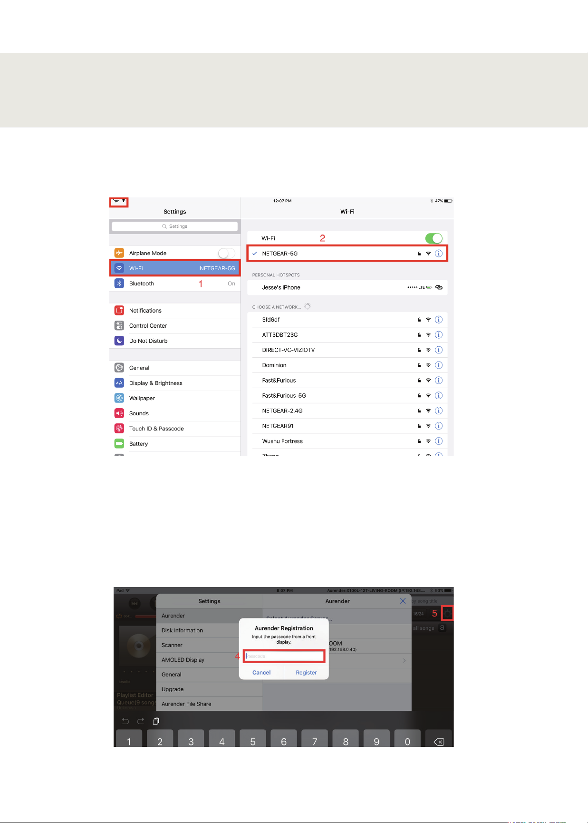The image size is (588, 823).
Task: Tap the 5 key on the keyboard
Action: click(253, 738)
